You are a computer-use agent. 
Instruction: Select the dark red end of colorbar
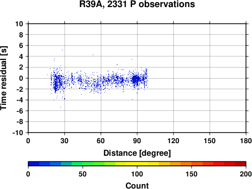click(x=240, y=164)
